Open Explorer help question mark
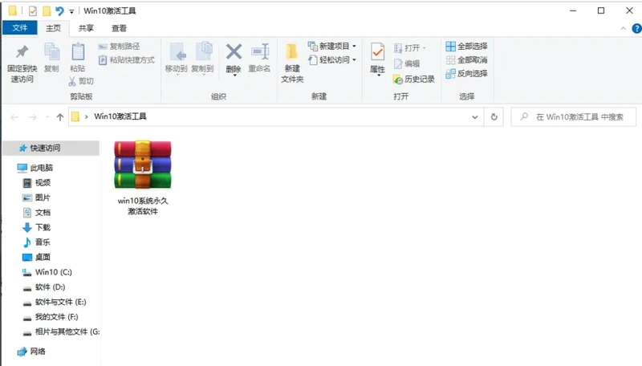The width and height of the screenshot is (642, 366). click(x=636, y=28)
